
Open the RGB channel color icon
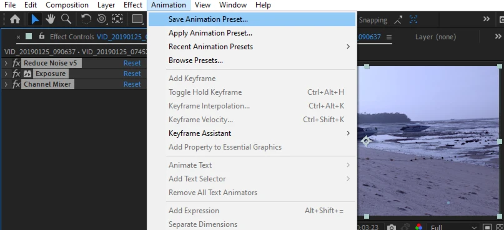(418, 227)
